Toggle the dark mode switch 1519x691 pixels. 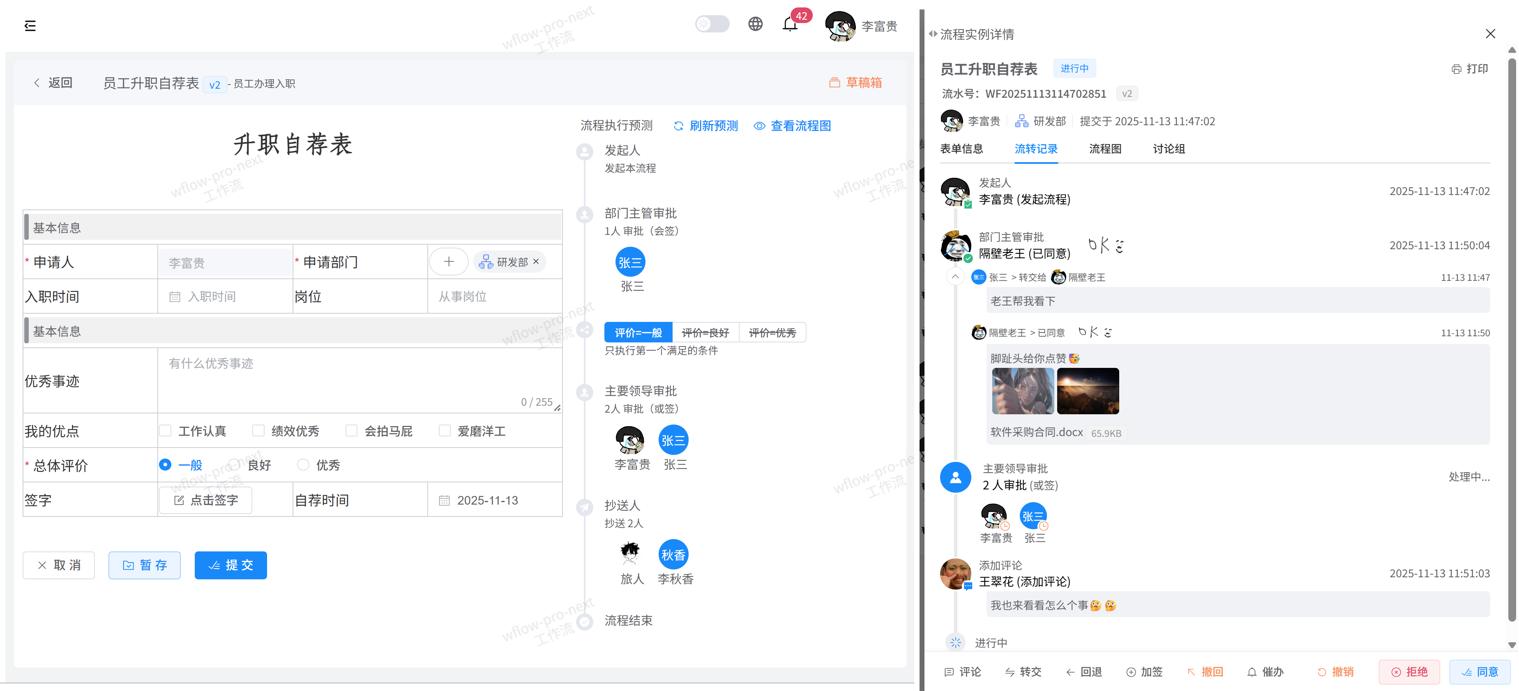click(x=712, y=24)
